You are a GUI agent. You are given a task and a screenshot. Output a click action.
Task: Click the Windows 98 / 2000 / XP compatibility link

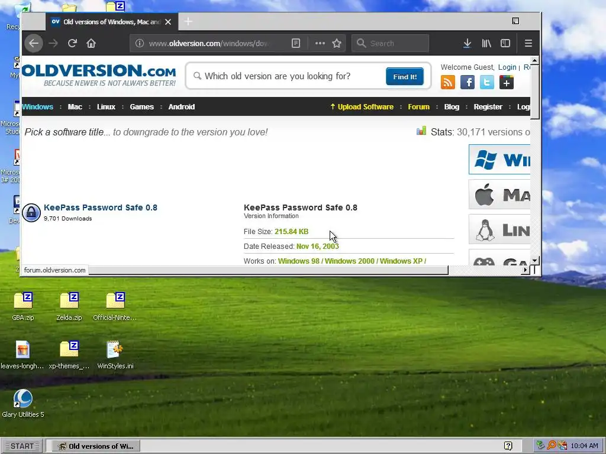pyautogui.click(x=352, y=261)
